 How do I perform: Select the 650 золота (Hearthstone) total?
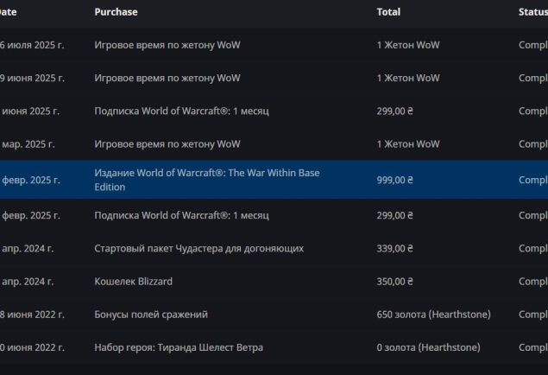click(434, 315)
